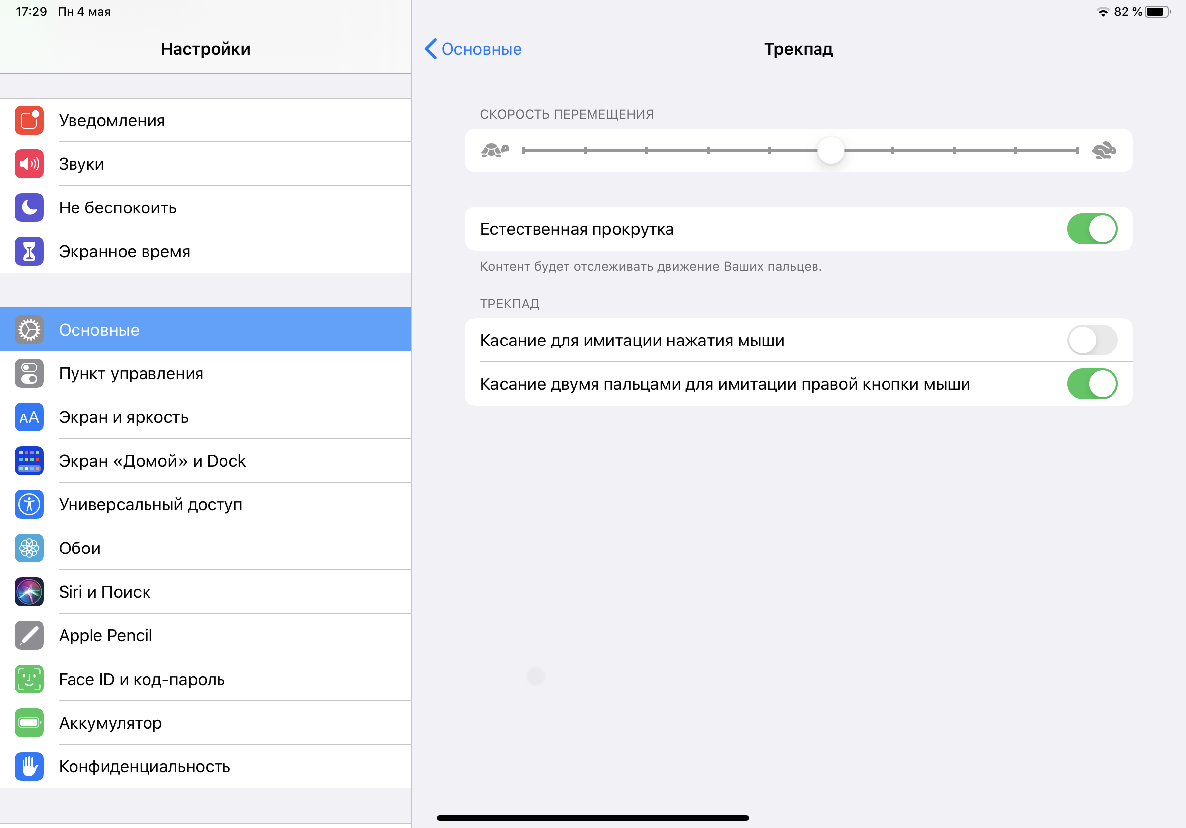Open Экран и яркость settings
The height and width of the screenshot is (828, 1186).
[x=124, y=417]
